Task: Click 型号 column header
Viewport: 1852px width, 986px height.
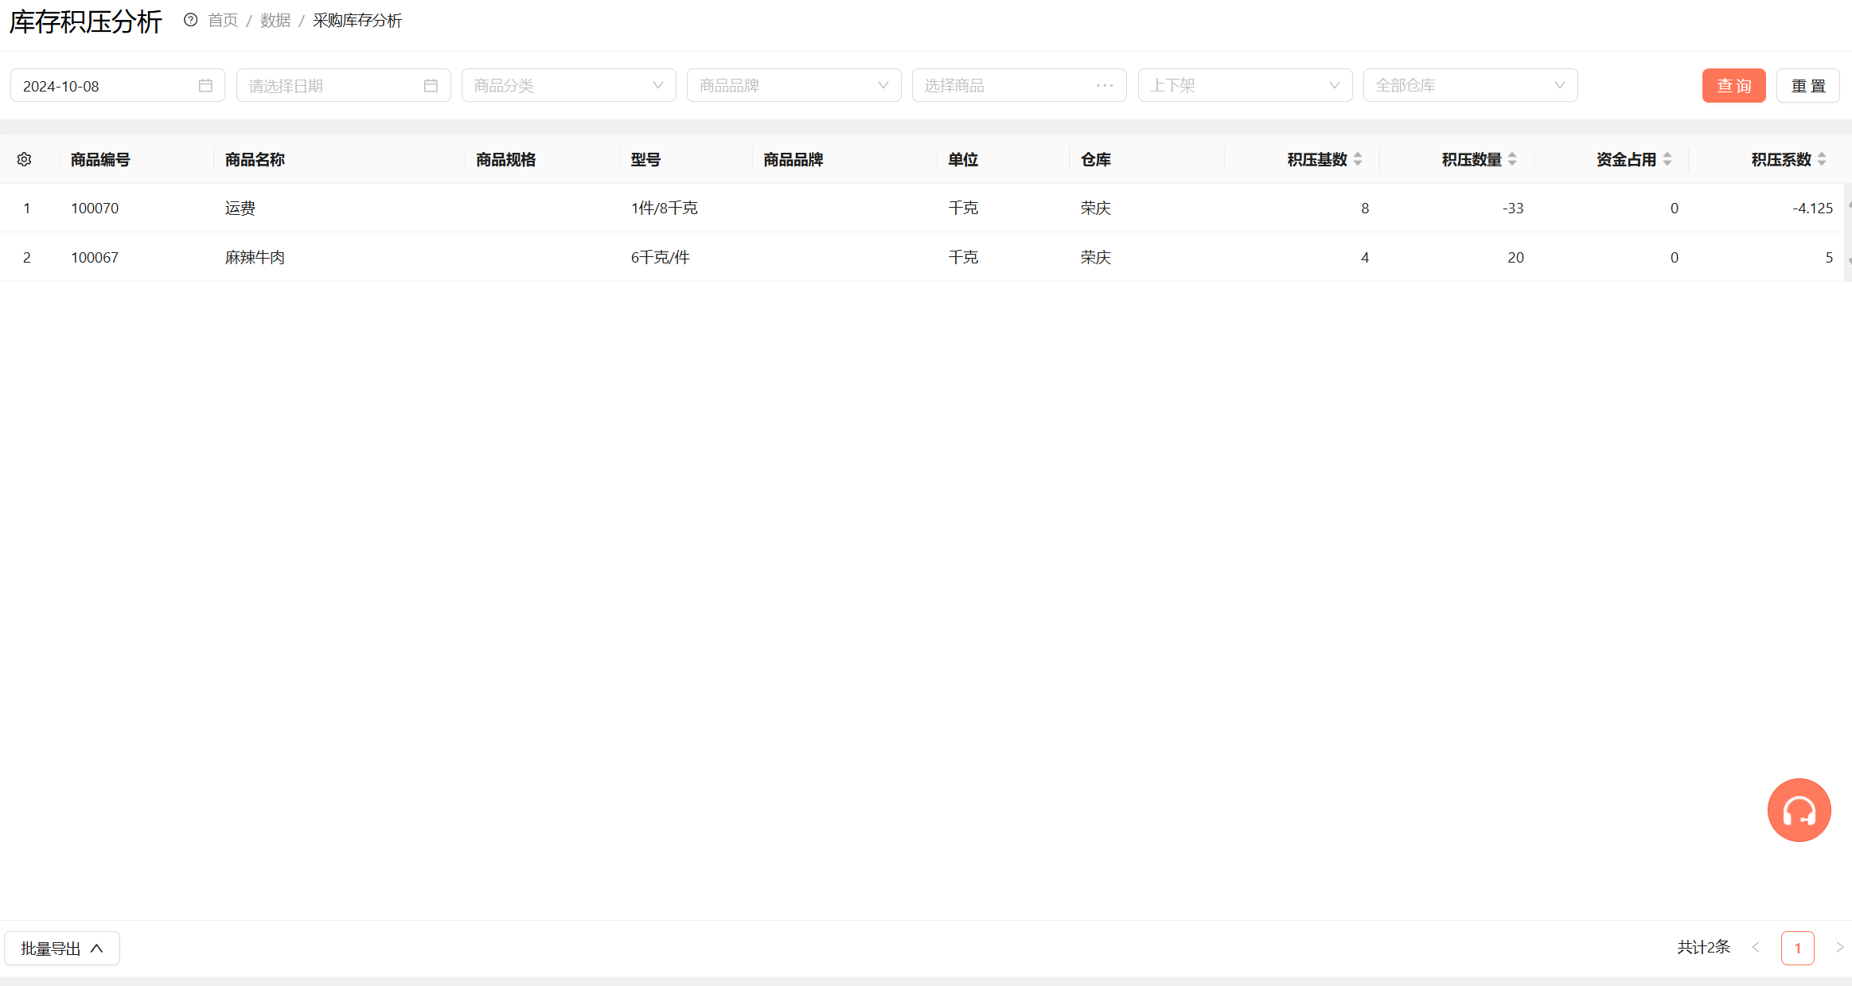Action: 645,159
